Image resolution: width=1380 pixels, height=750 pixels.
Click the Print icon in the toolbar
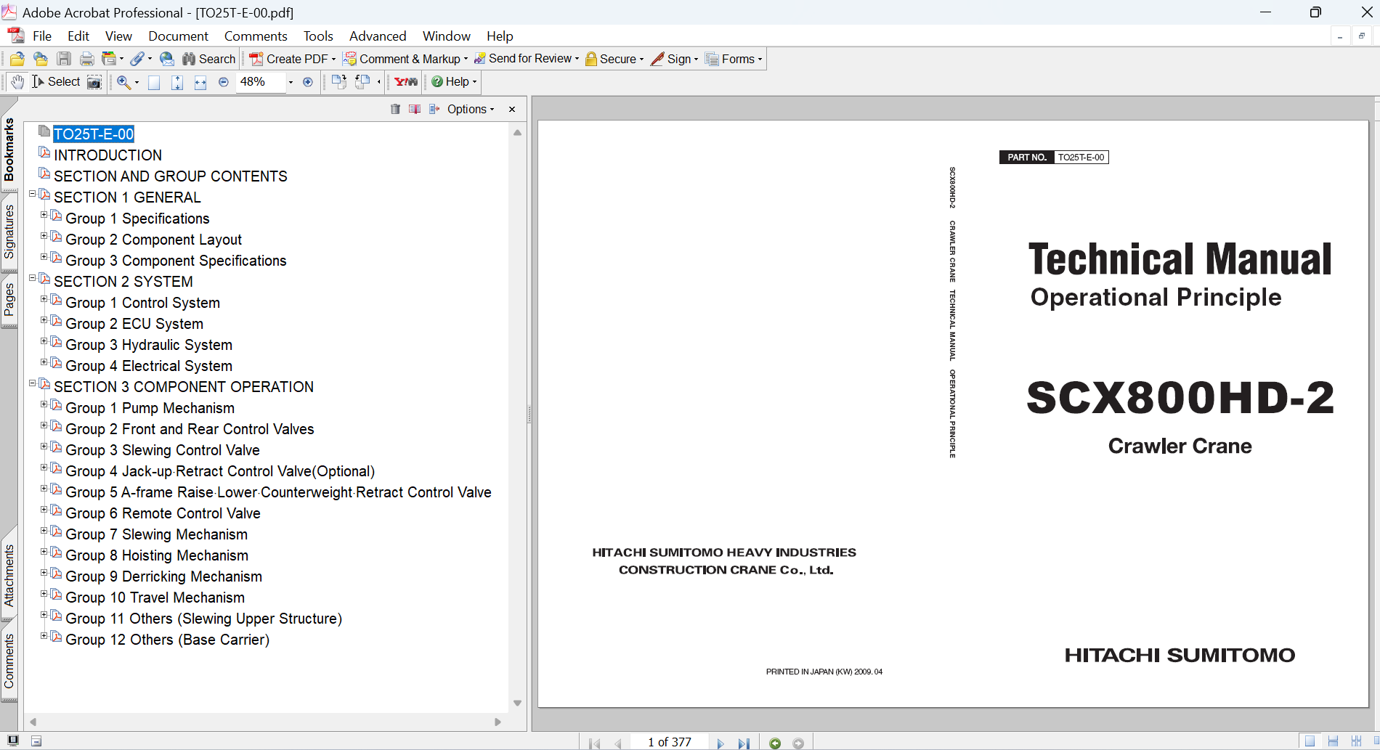click(x=87, y=59)
